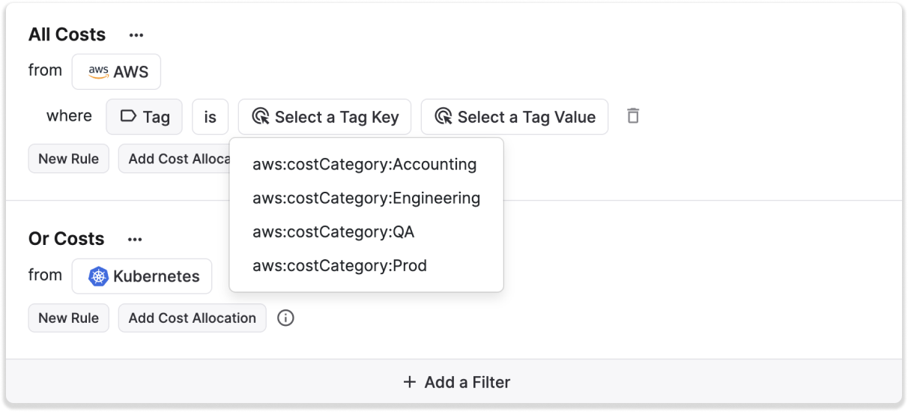Click the Kubernetes provider selector
Viewport: 908px width, 412px height.
(x=142, y=276)
